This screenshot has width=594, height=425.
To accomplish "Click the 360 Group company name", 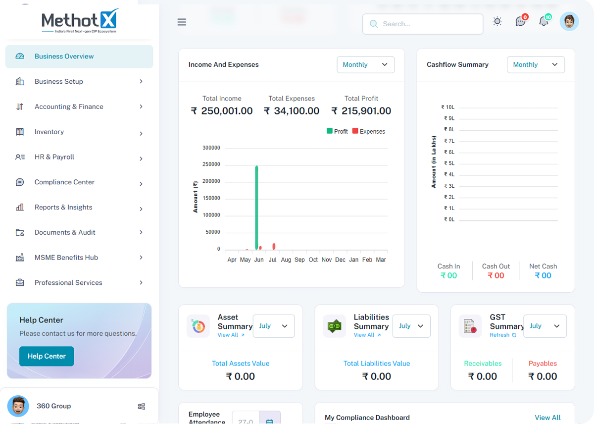I will (x=54, y=406).
